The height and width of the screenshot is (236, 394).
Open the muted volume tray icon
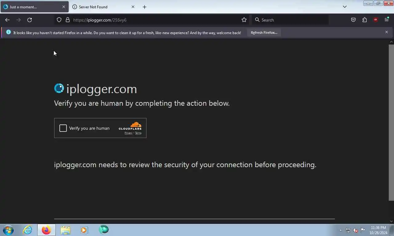(356, 230)
